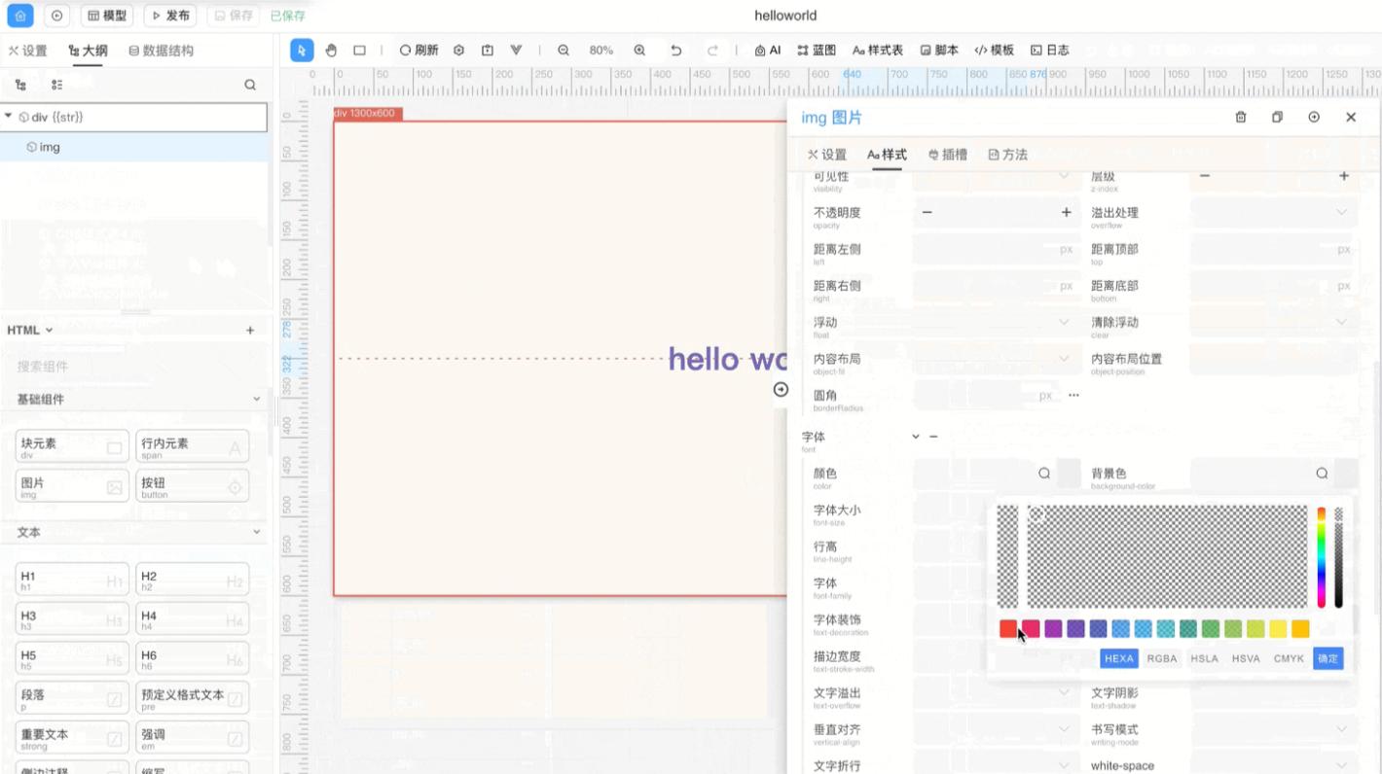
Task: Select RGBA color format
Action: click(1162, 658)
